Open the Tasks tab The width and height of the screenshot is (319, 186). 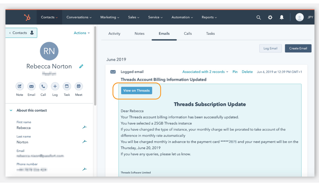210,33
